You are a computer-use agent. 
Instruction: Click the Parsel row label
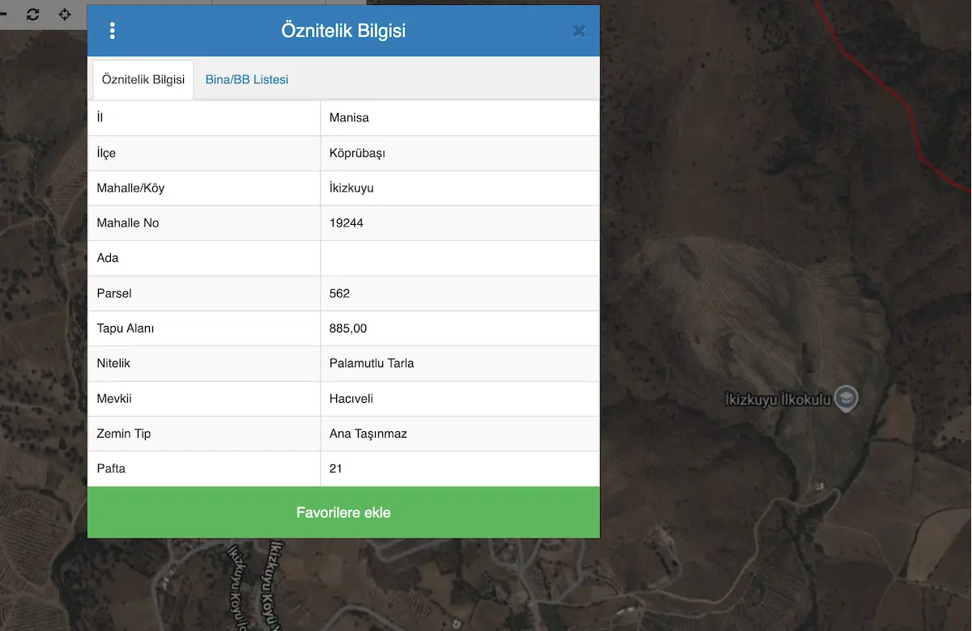(x=114, y=293)
